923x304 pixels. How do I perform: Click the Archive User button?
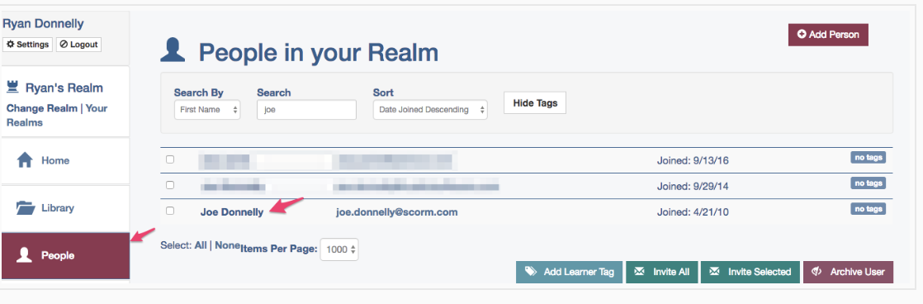(848, 272)
